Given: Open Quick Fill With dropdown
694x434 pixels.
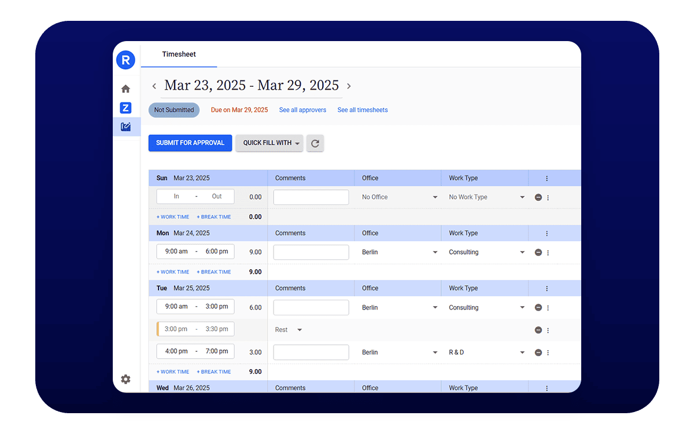Looking at the screenshot, I should (x=269, y=143).
